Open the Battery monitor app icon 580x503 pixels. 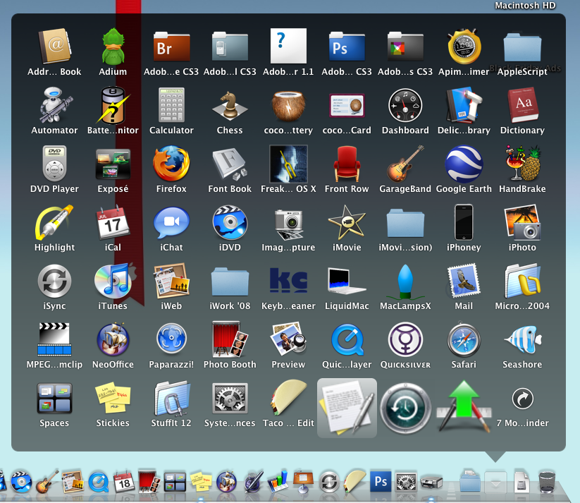(113, 105)
